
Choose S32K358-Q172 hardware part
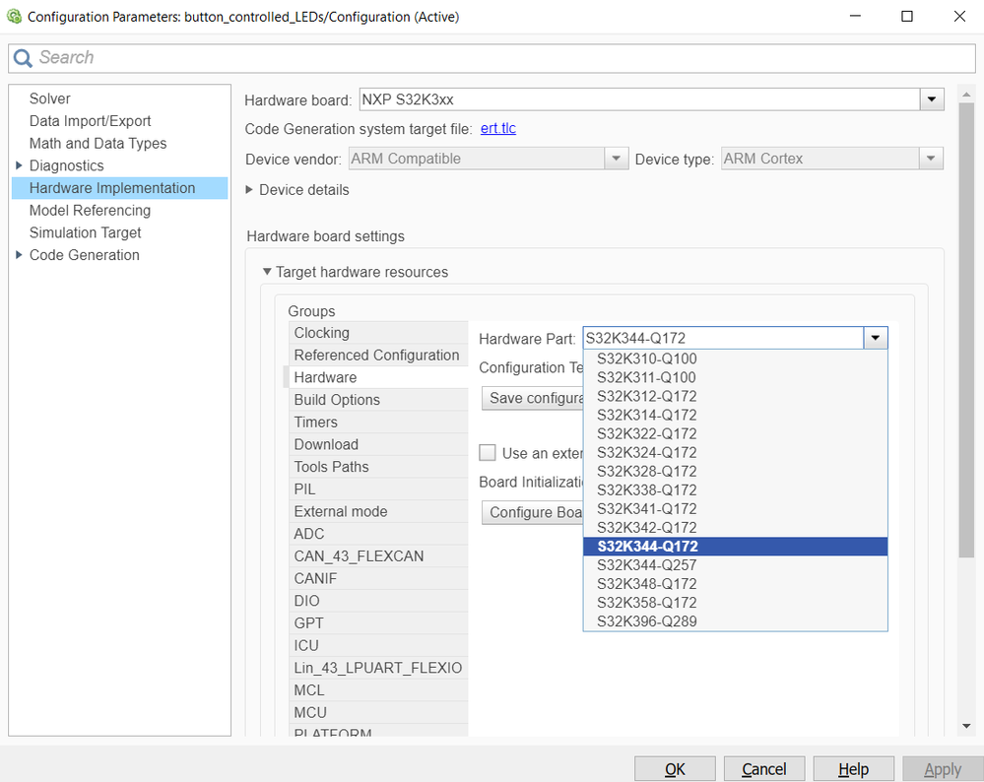[736, 603]
